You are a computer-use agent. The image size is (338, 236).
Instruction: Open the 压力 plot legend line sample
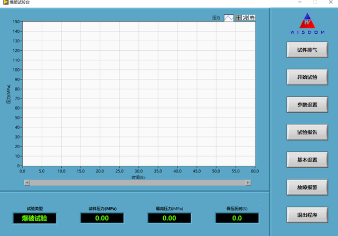click(x=229, y=17)
